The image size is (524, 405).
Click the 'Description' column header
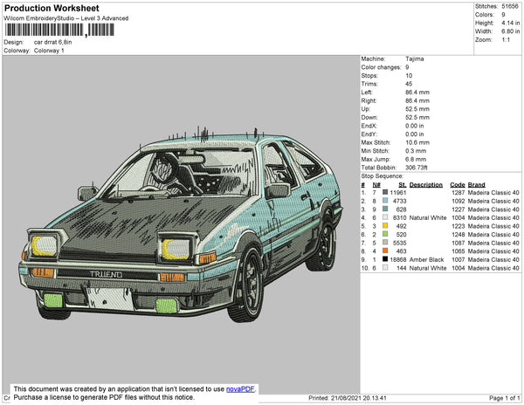point(426,185)
